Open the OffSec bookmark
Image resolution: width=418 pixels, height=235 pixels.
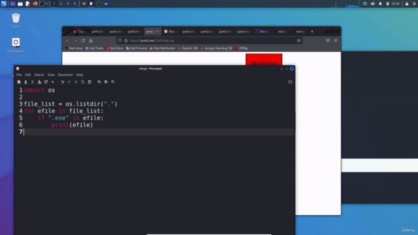[x=242, y=48]
